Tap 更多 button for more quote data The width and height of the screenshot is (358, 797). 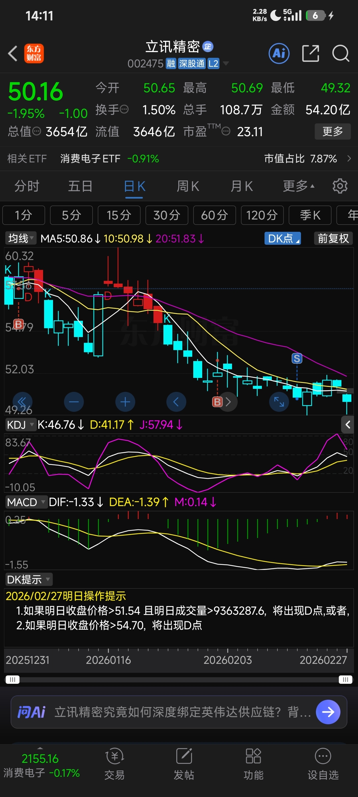point(333,132)
